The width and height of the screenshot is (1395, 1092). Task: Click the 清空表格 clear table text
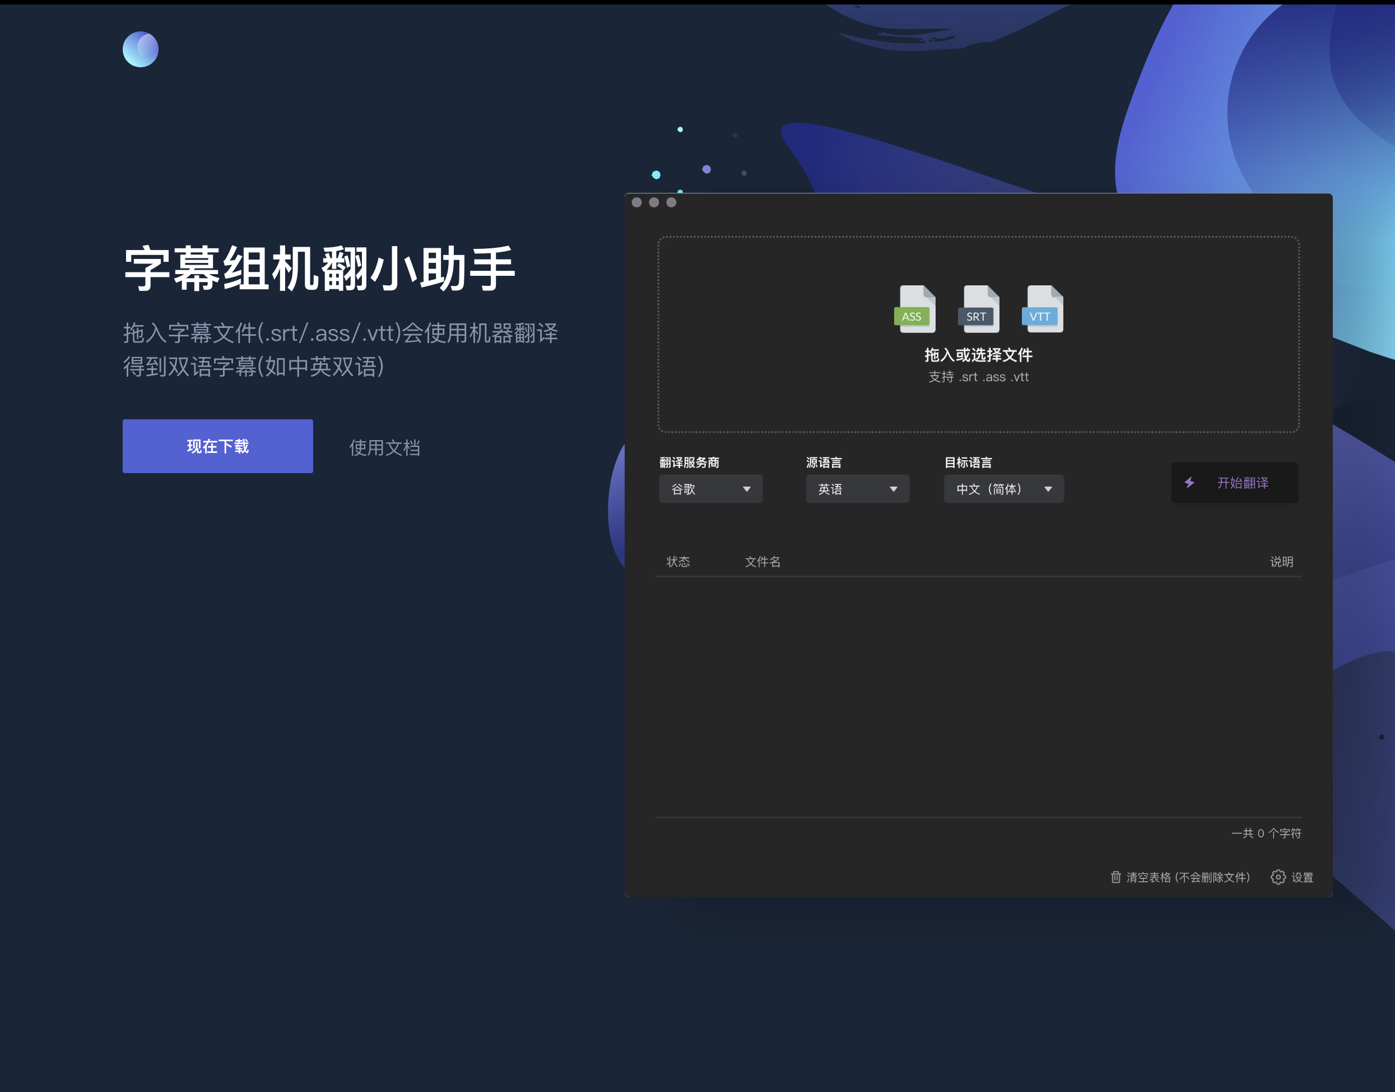pyautogui.click(x=1187, y=877)
